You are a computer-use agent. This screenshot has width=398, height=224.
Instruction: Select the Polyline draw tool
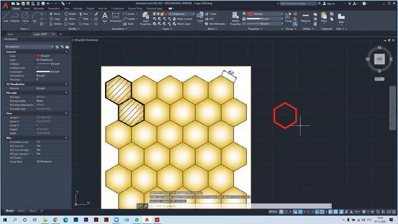tap(15, 17)
